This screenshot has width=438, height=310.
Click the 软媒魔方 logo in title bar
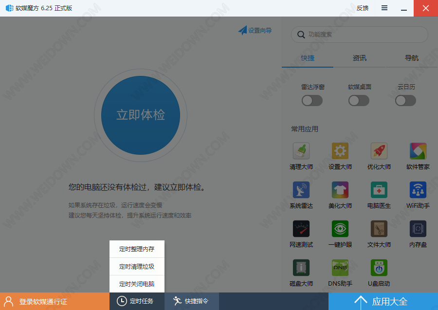10,8
